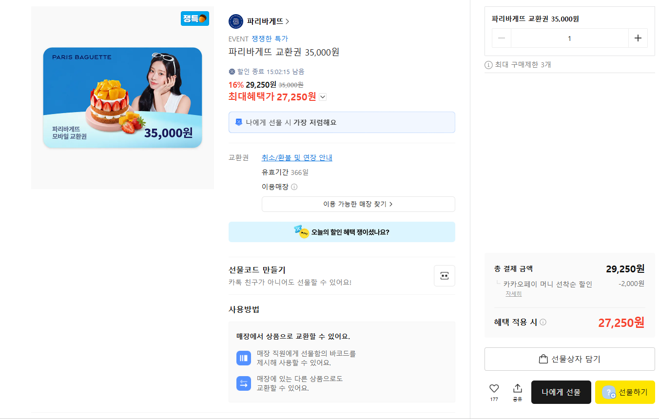
Task: Click the exchange arrows icon in 사용방법
Action: click(244, 383)
